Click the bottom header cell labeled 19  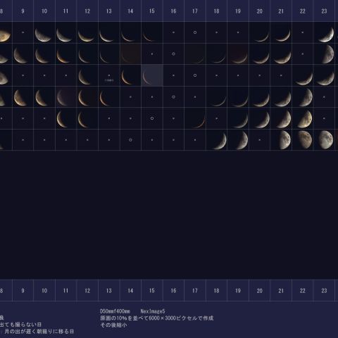tap(238, 290)
